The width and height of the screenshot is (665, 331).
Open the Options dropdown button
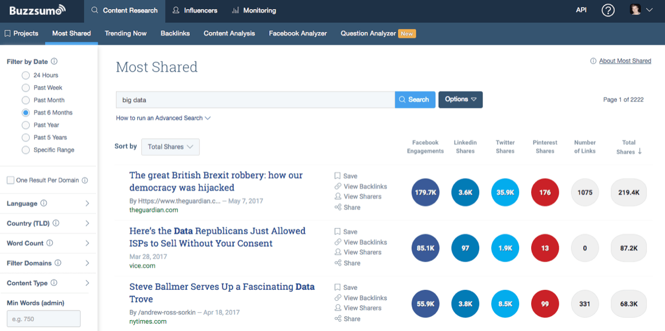coord(460,99)
